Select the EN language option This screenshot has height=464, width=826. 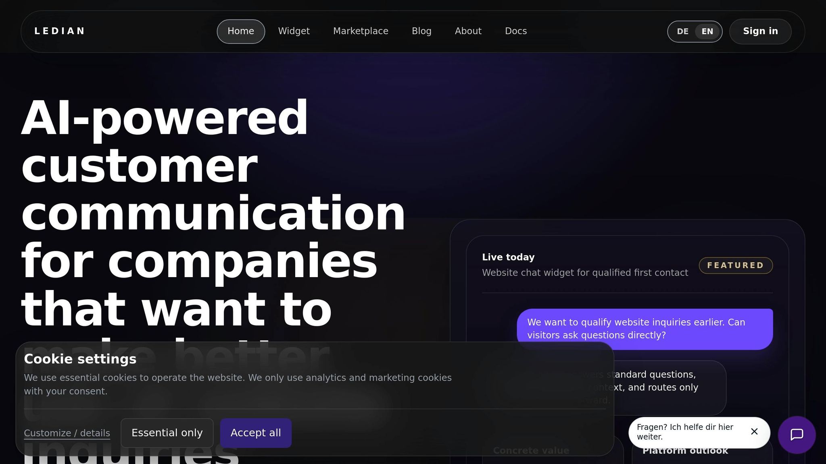tap(707, 31)
